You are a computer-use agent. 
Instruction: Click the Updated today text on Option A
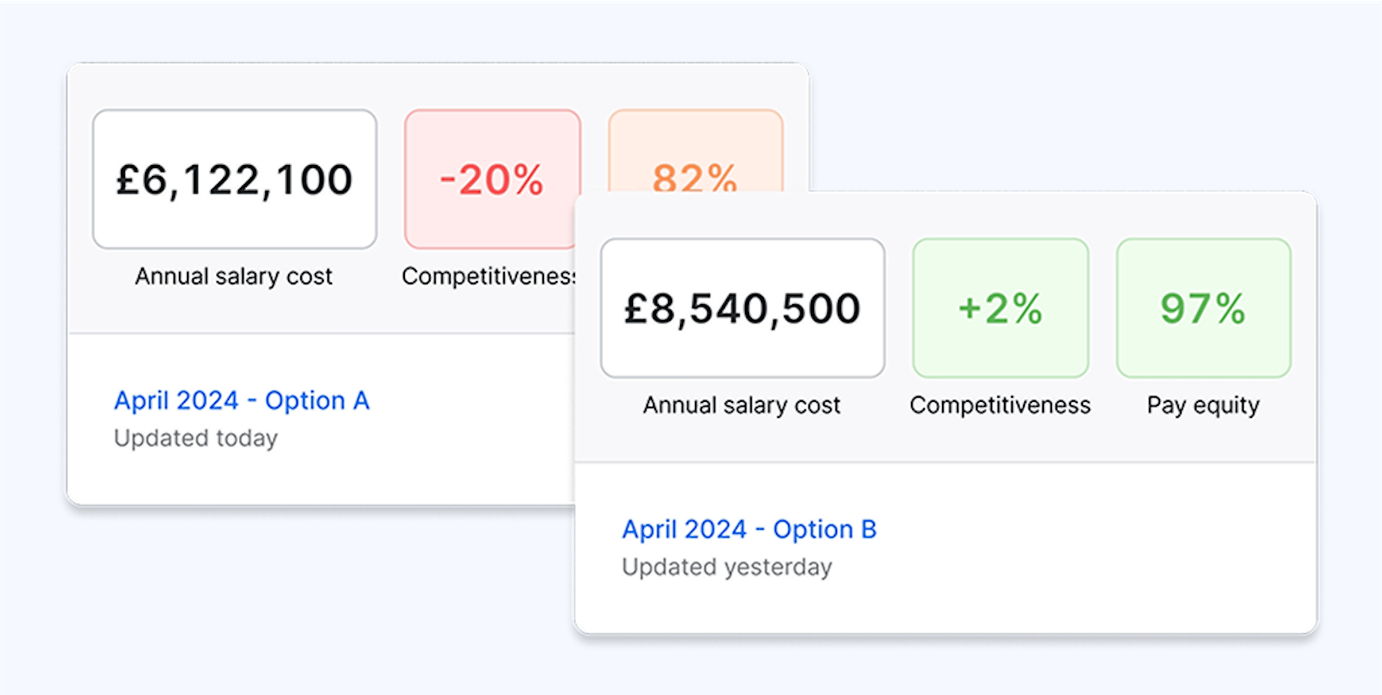[x=196, y=438]
